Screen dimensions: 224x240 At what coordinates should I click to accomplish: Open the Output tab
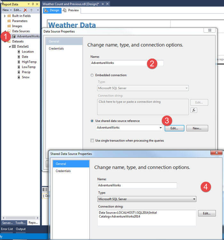pyautogui.click(x=21, y=229)
